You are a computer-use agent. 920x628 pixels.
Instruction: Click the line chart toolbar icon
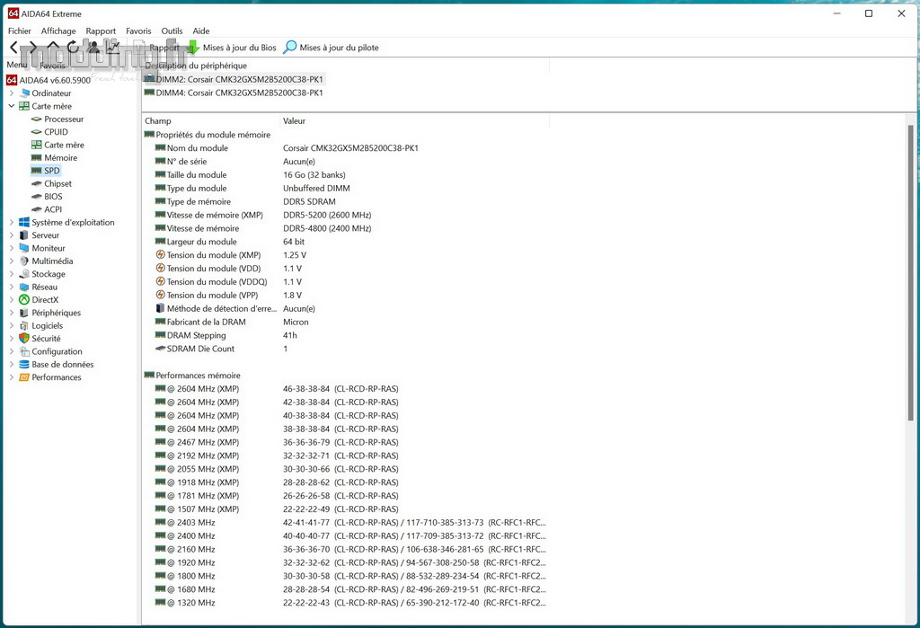(x=112, y=47)
